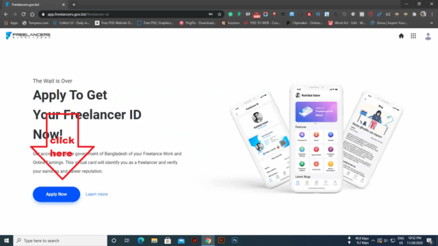
Task: Open Cortana circle on taskbar
Action: pyautogui.click(x=114, y=241)
